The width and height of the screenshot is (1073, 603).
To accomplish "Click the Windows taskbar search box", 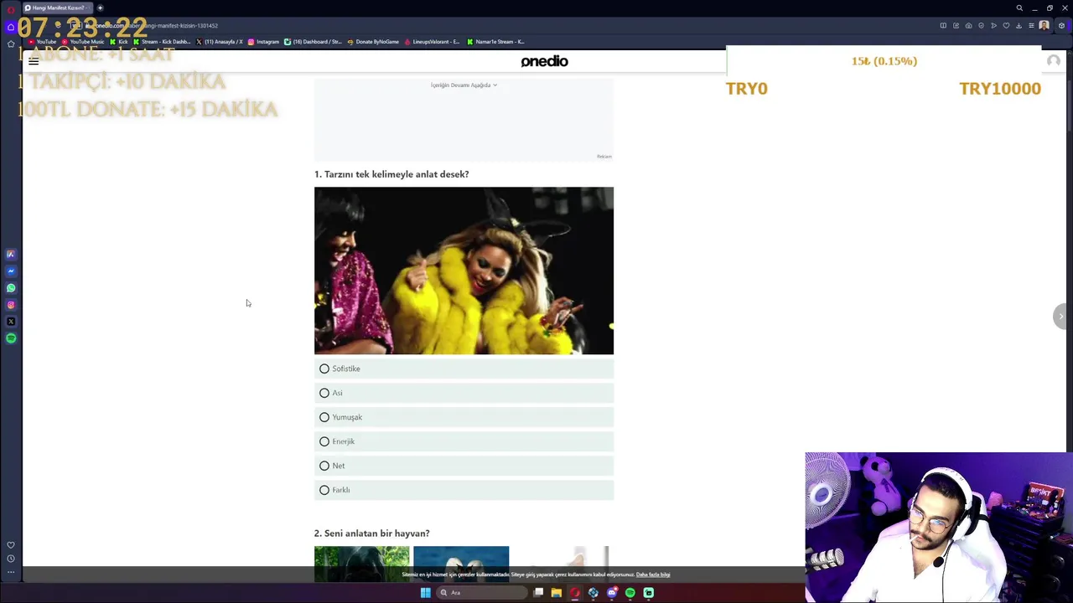I will pos(482,593).
